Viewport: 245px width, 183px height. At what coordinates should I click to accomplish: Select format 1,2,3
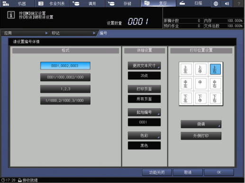(65, 89)
